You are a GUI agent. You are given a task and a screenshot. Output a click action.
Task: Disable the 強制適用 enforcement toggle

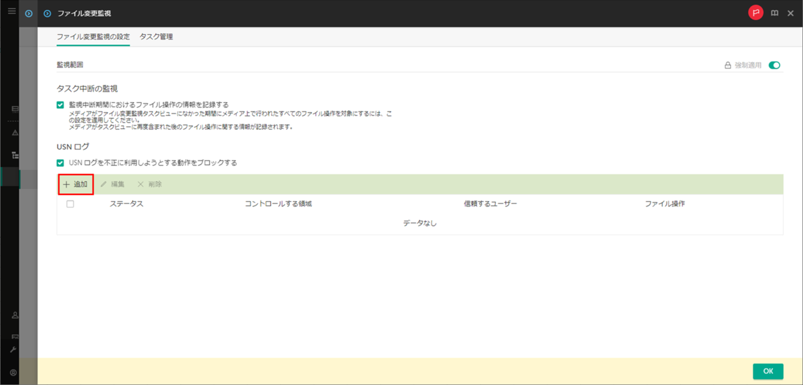(x=774, y=64)
